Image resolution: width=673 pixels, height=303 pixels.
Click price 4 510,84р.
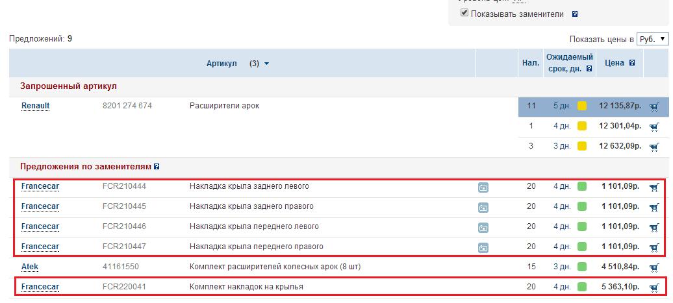(x=620, y=267)
